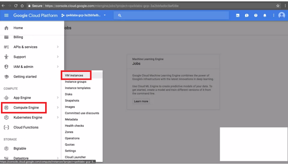Click the Compute Engine chip icon

(6, 108)
